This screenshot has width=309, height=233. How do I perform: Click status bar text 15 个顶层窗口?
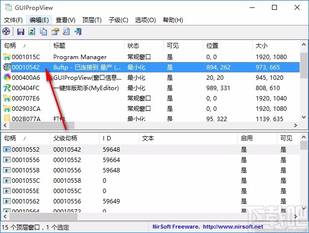[x=21, y=227]
